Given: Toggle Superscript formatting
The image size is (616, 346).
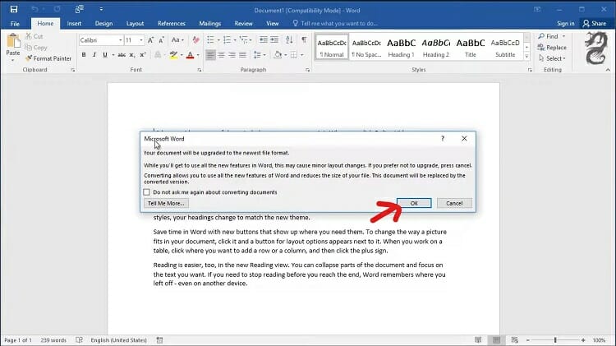Looking at the screenshot, I should (143, 54).
